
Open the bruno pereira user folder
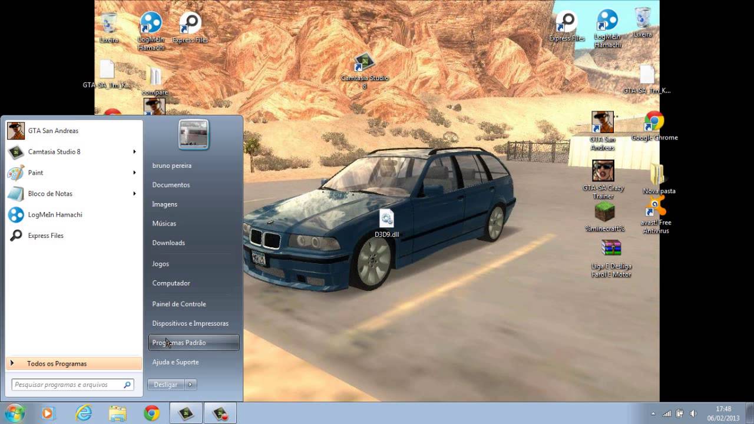click(194, 165)
